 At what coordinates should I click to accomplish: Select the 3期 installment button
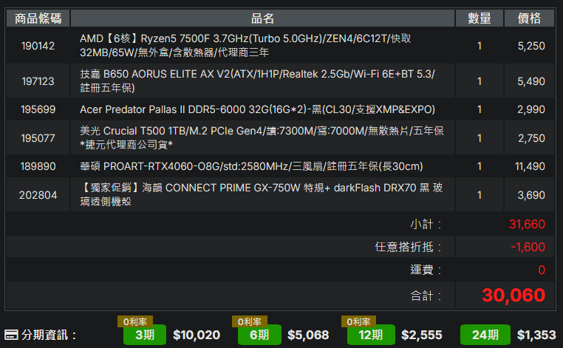coord(145,335)
